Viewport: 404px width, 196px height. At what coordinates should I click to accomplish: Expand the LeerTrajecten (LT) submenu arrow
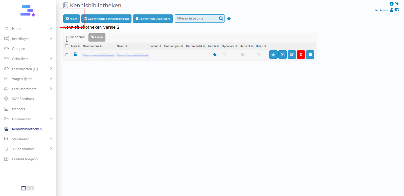click(x=51, y=69)
